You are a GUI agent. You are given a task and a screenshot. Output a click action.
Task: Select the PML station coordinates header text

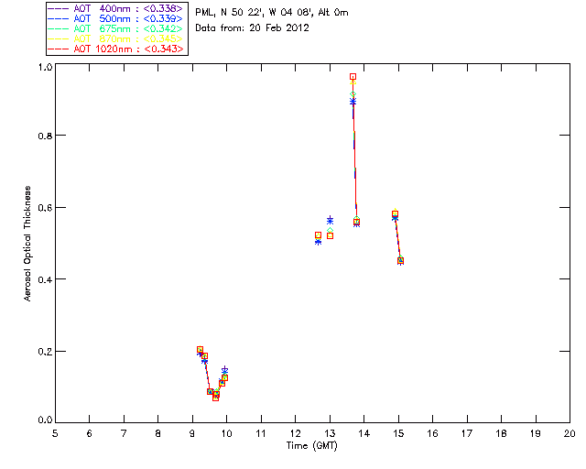[x=272, y=12]
